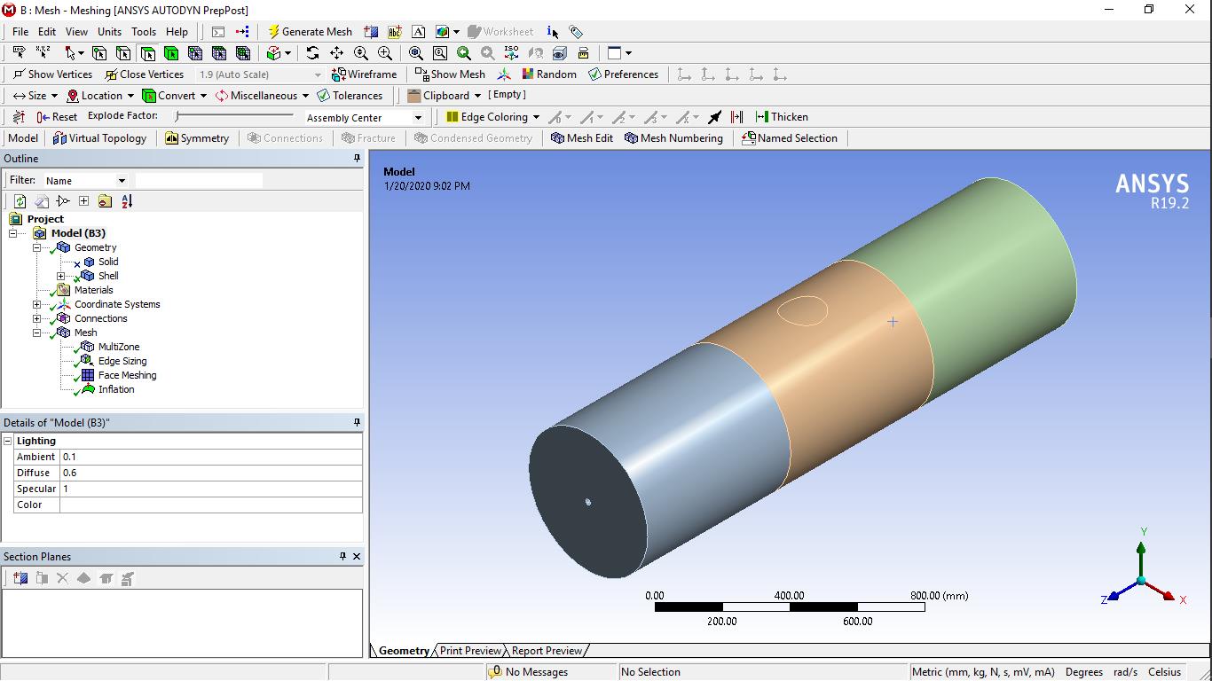The width and height of the screenshot is (1212, 681).
Task: Switch to the Print Preview tab
Action: 470,651
